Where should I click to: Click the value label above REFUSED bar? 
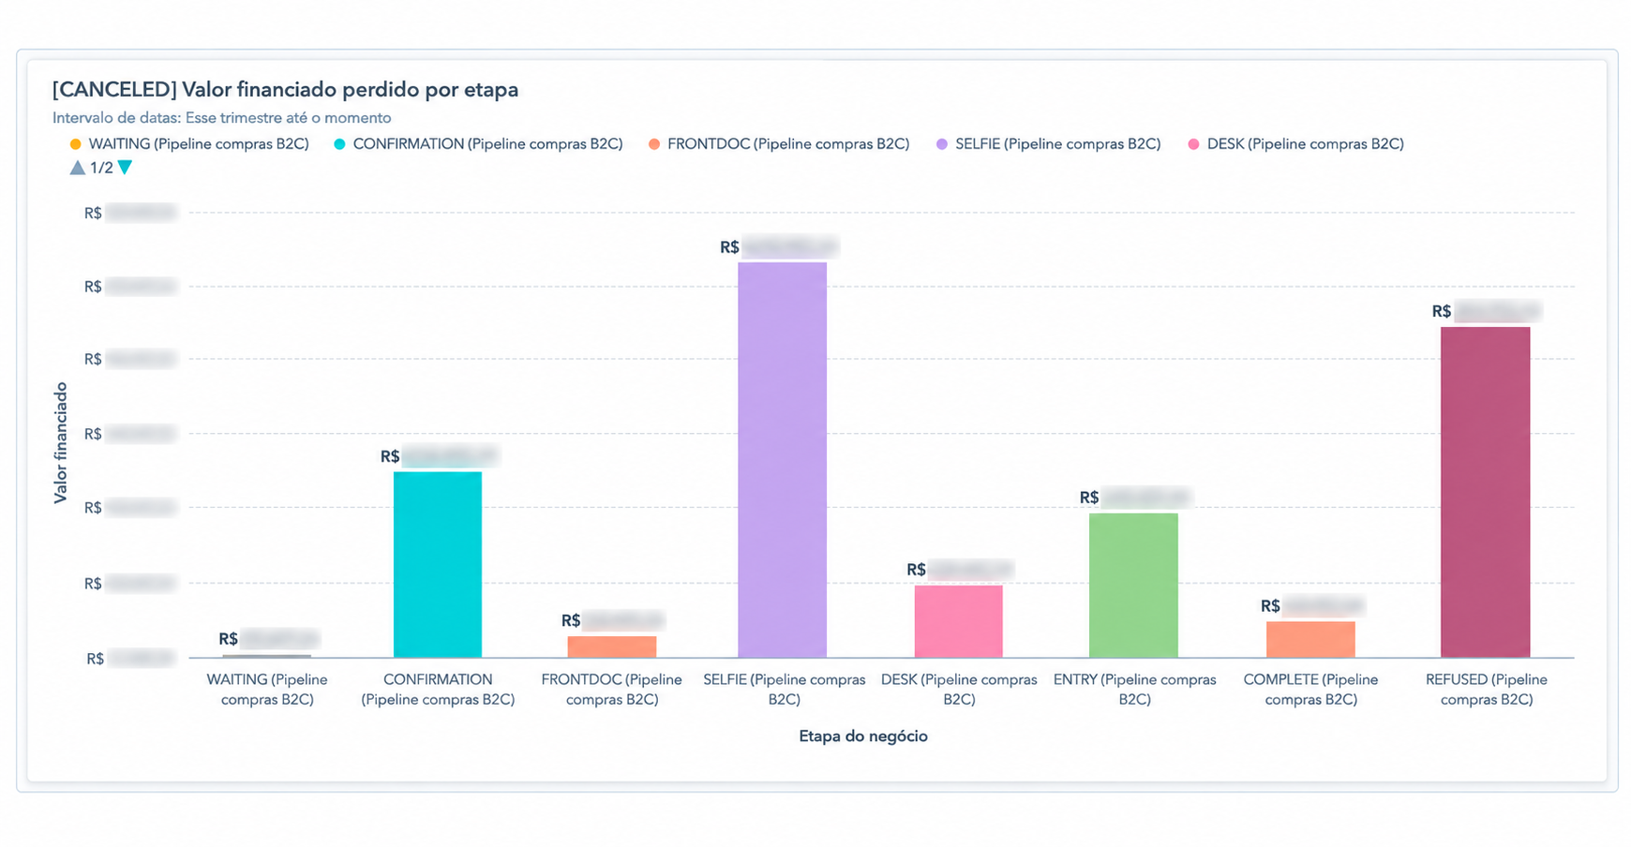pos(1487,312)
